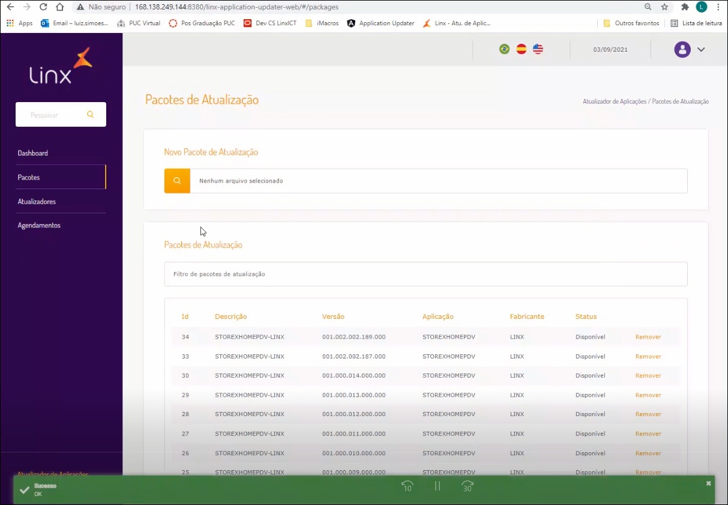Image resolution: width=728 pixels, height=505 pixels.
Task: Click Não seguro site security warning
Action: coord(101,7)
